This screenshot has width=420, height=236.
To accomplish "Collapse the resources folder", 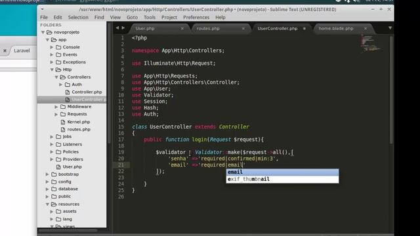I will [x=47, y=204].
